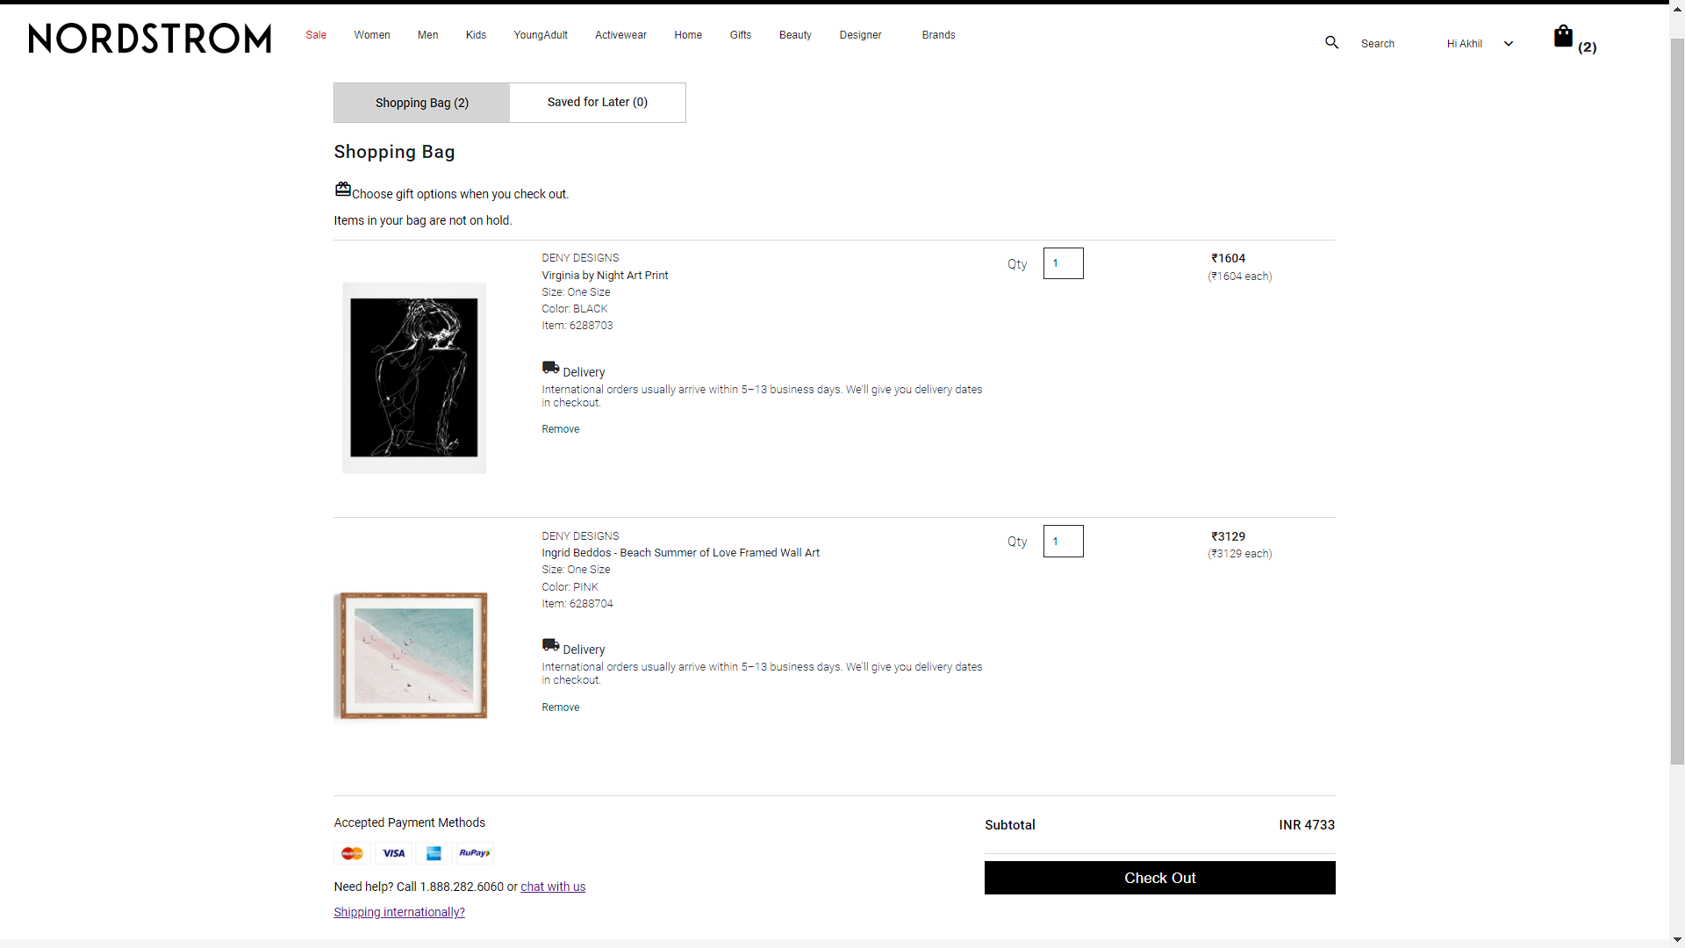Select the Shopping Bag (2) tab
This screenshot has height=948, width=1685.
point(421,103)
